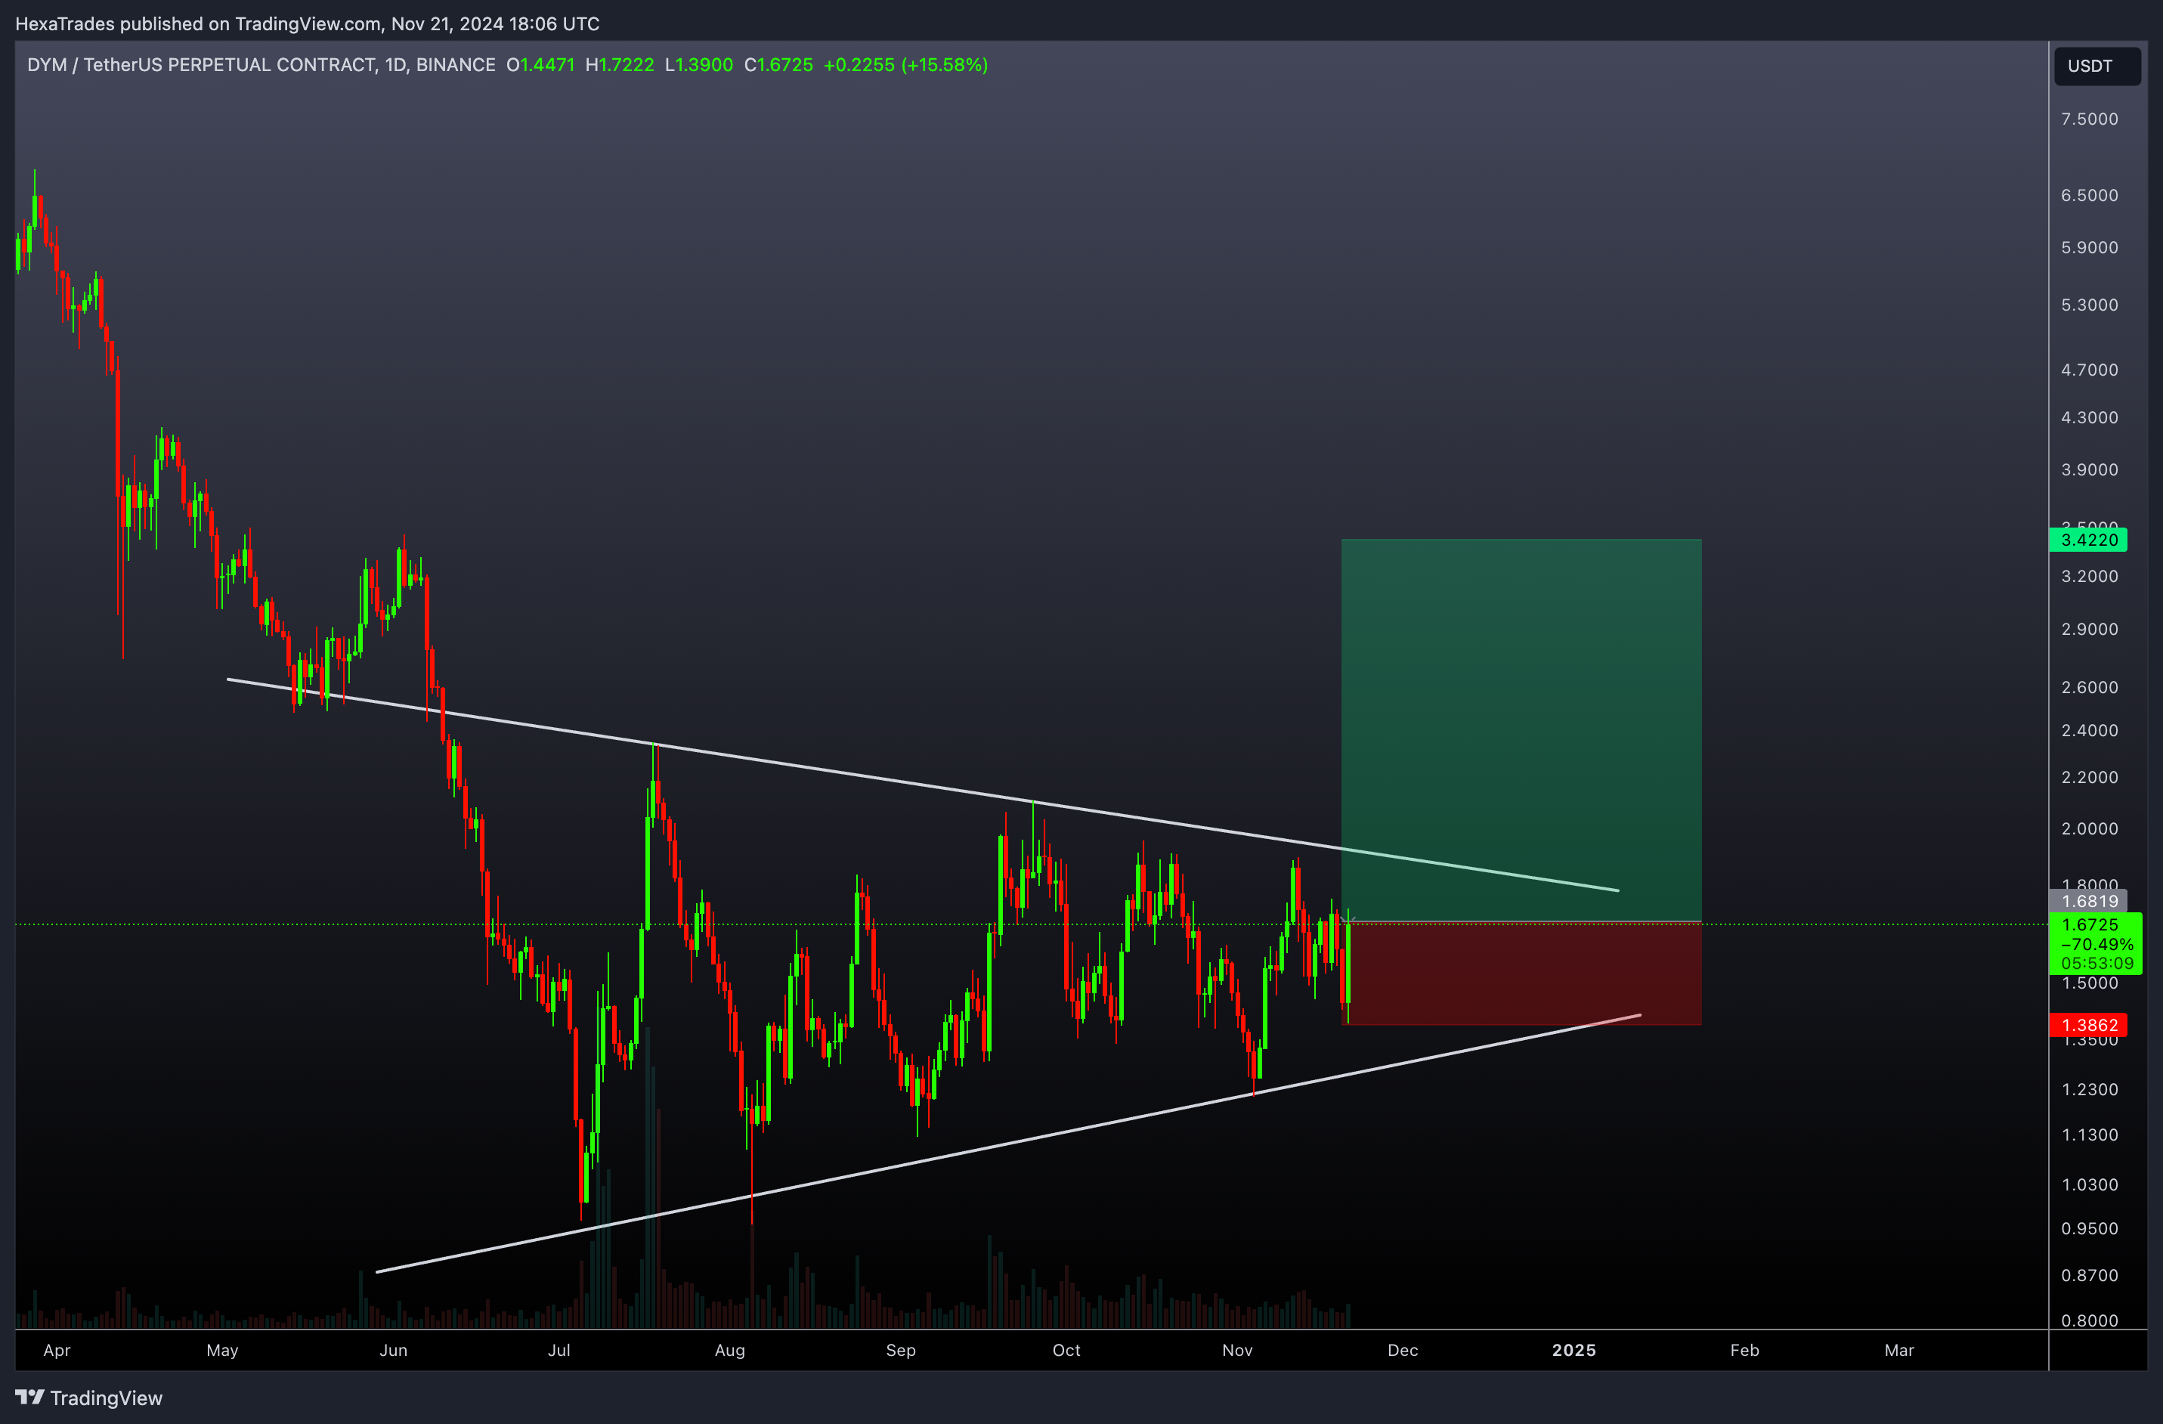Click the 2025 label on time axis
2163x1424 pixels.
point(1574,1349)
